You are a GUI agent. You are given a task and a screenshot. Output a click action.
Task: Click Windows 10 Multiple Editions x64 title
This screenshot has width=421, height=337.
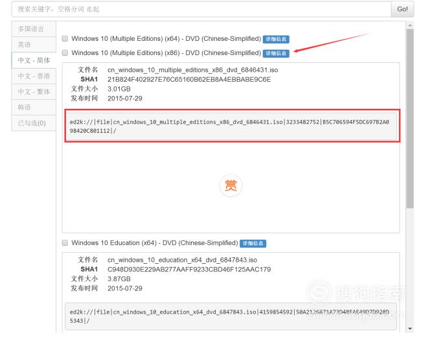tap(166, 39)
